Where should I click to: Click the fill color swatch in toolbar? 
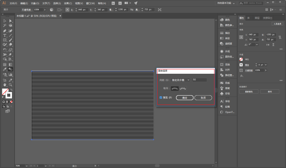5,92
